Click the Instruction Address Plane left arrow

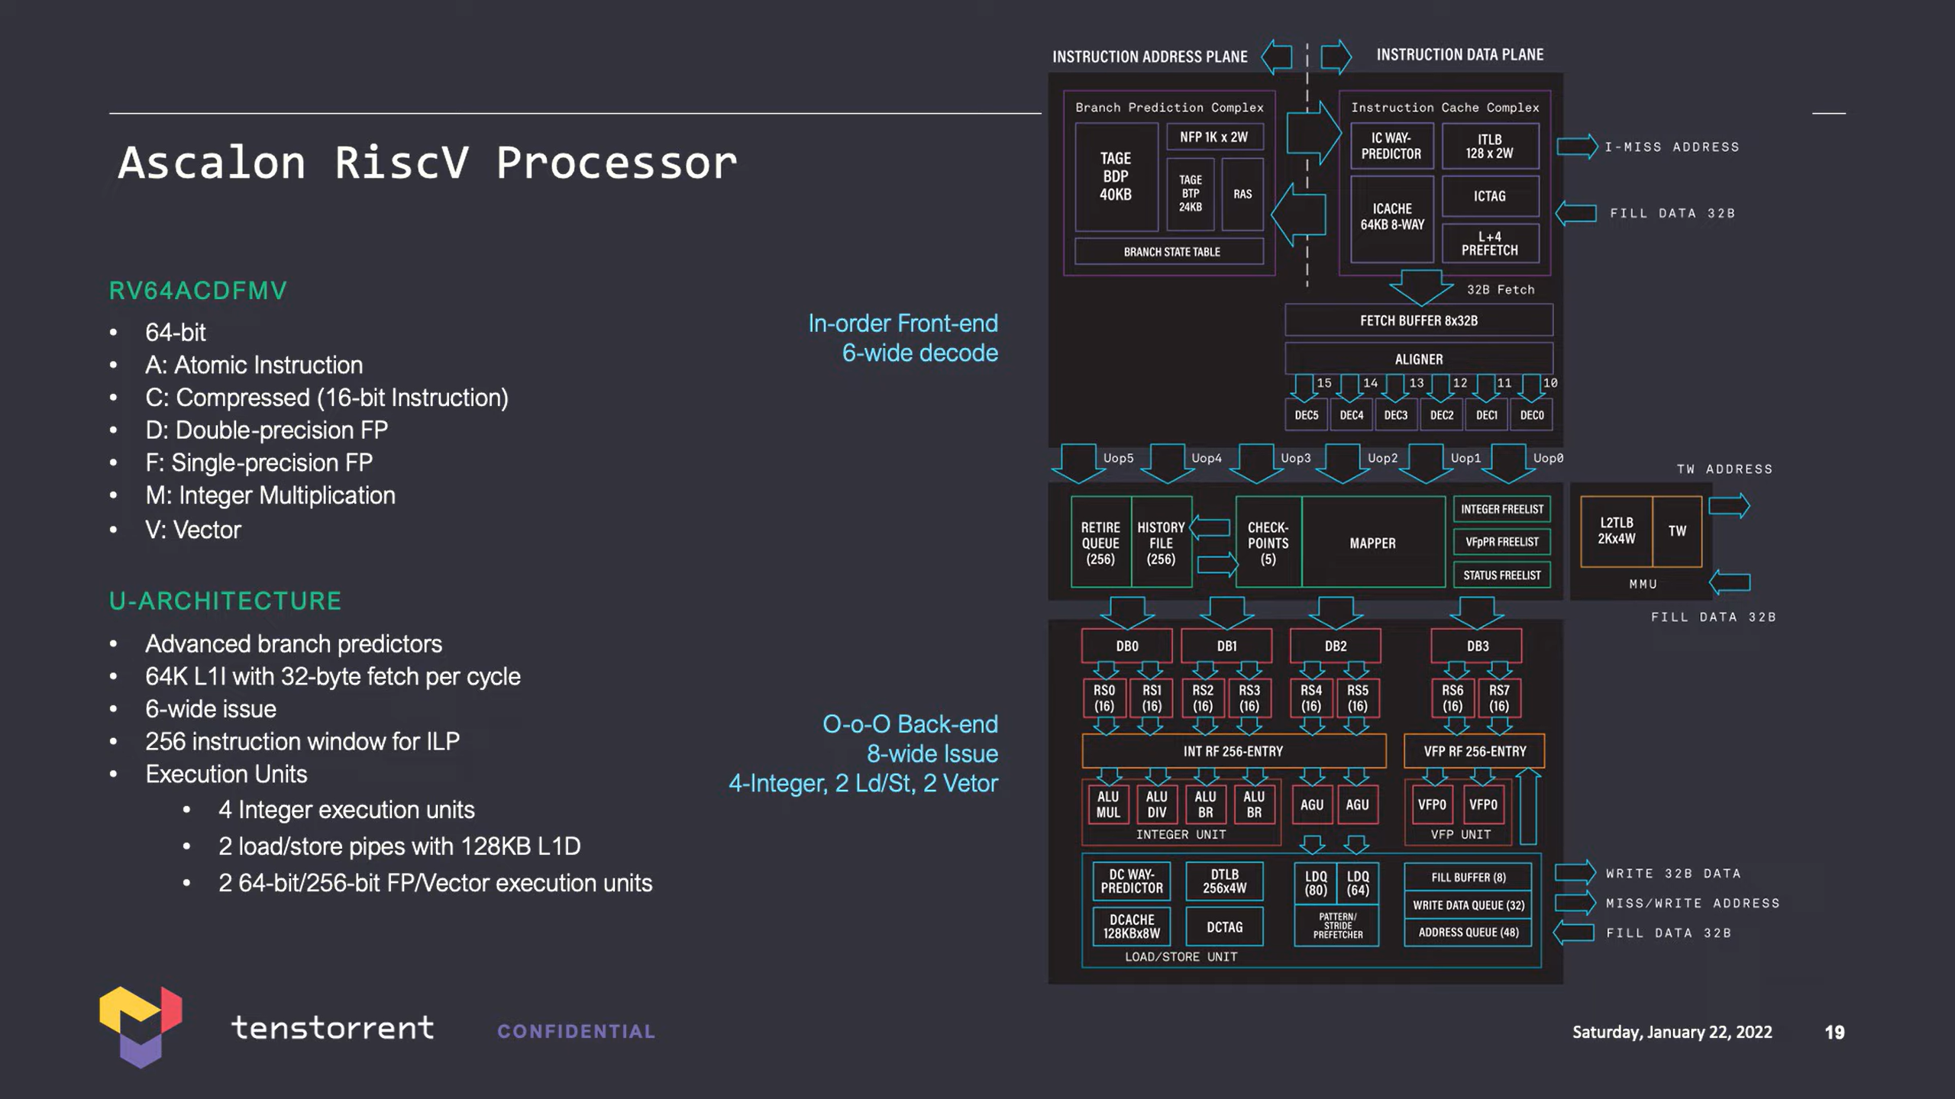pos(1277,56)
